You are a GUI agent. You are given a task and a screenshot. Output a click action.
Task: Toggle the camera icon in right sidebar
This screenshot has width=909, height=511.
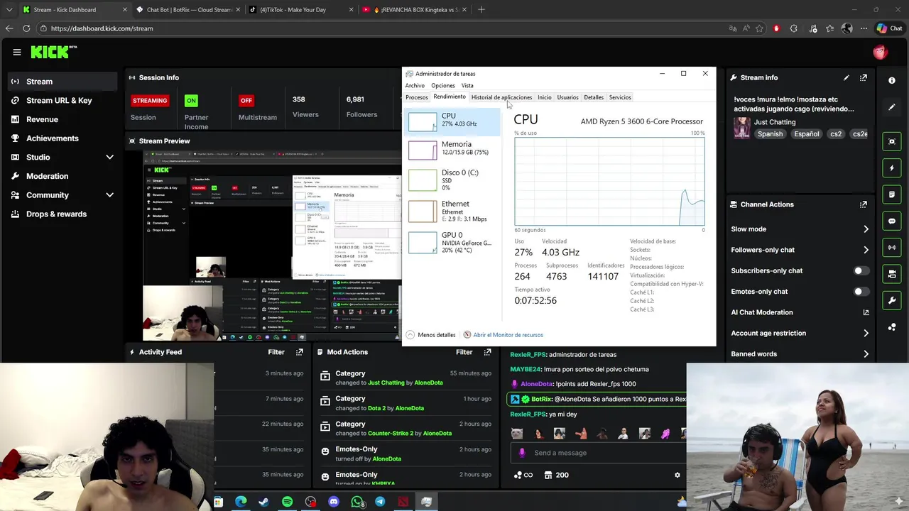click(x=892, y=274)
